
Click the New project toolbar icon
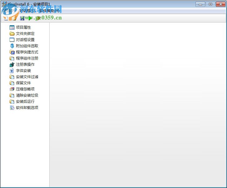pos(6,18)
